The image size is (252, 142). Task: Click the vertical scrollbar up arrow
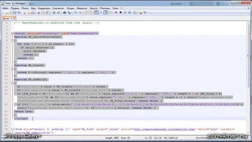coord(248,23)
